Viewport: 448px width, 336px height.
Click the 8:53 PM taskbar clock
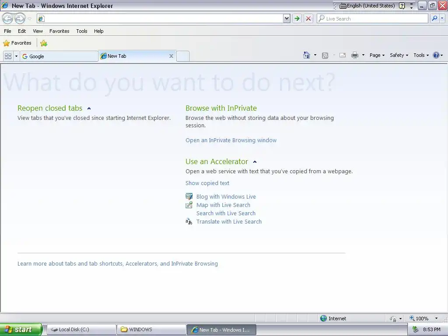pos(431,329)
